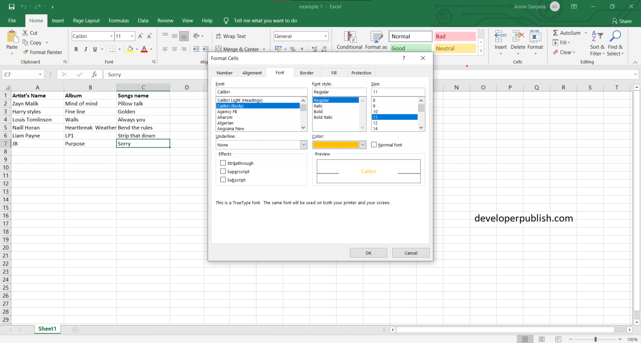Image resolution: width=641 pixels, height=343 pixels.
Task: Open Conditional Formatting
Action: pos(349,40)
